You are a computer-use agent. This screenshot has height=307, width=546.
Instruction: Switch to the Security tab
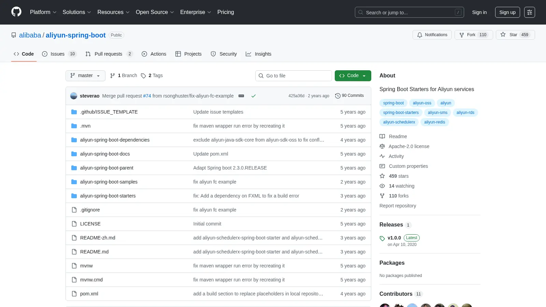click(x=224, y=54)
